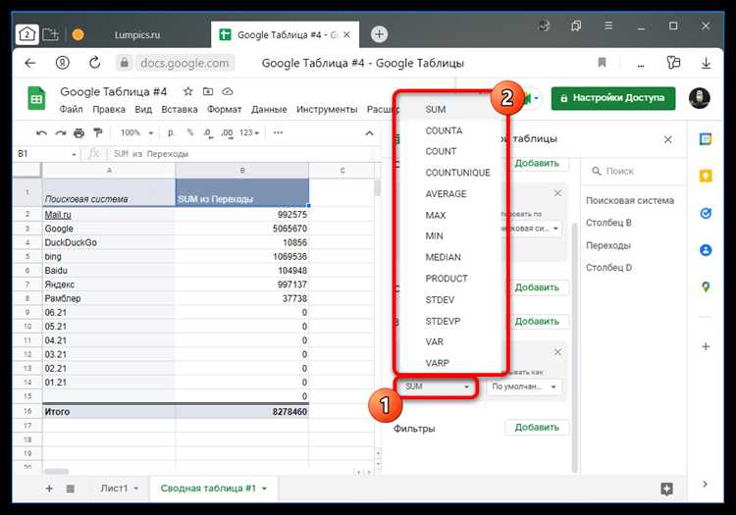Click the print icon in toolbar
The height and width of the screenshot is (515, 736).
click(x=79, y=133)
